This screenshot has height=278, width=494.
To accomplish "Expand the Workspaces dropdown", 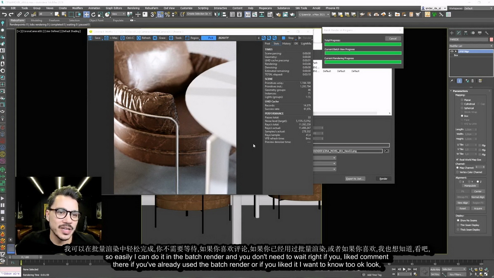I will [x=478, y=8].
